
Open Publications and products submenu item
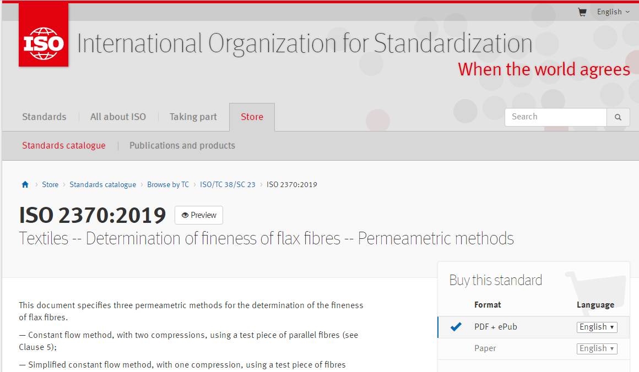(x=182, y=145)
